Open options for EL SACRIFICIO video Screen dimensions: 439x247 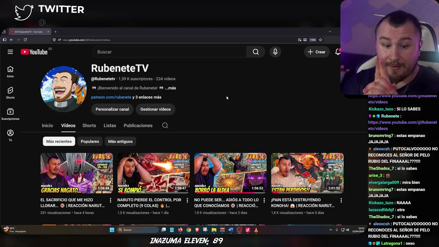tap(110, 200)
